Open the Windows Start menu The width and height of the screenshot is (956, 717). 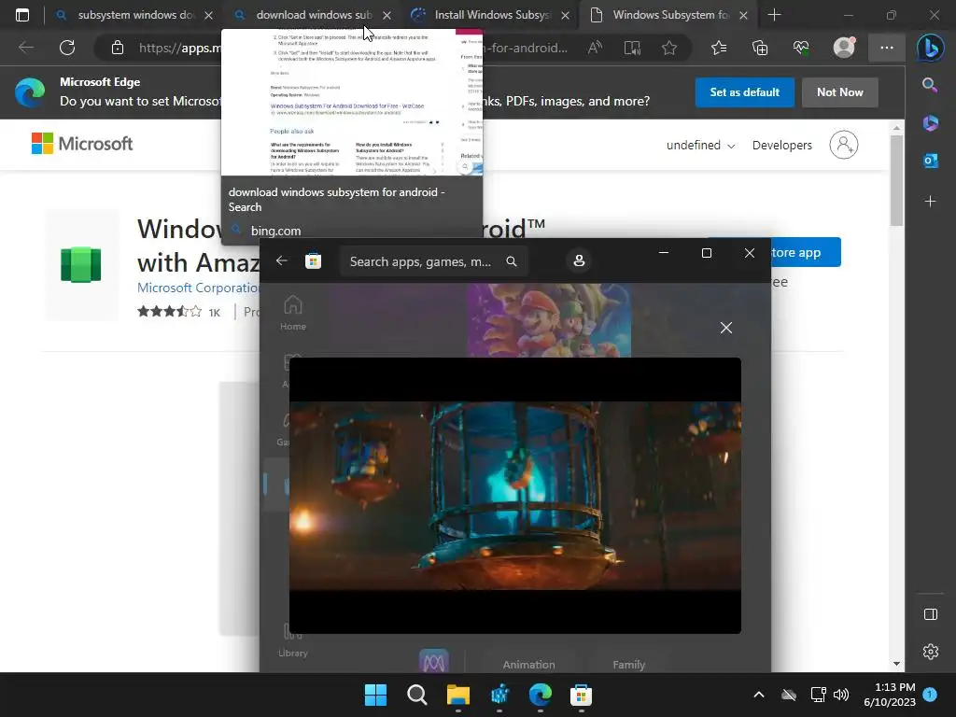(x=375, y=695)
